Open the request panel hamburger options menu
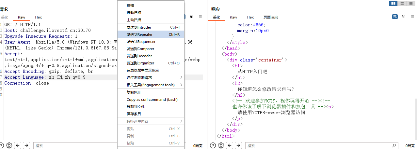417x149 pixels. [200, 17]
